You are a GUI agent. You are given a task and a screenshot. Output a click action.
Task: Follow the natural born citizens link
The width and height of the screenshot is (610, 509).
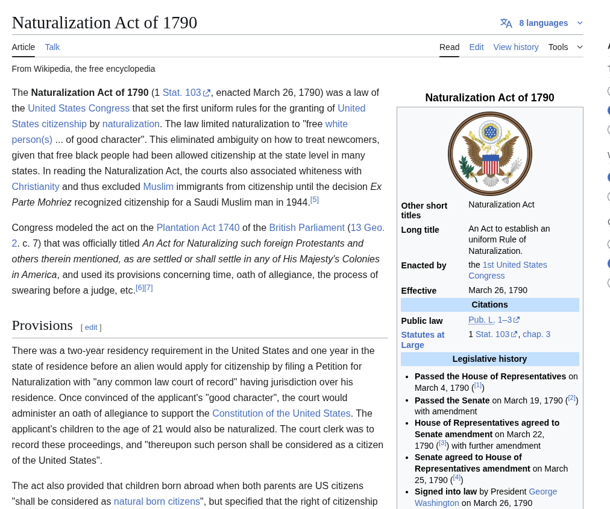pos(157,501)
